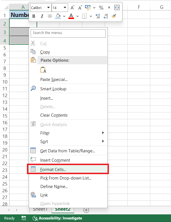Select column F header

coord(139,7)
